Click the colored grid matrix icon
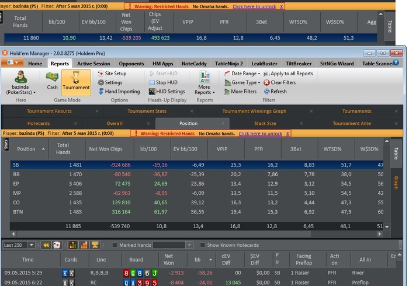The height and width of the screenshot is (286, 409). coord(73,245)
